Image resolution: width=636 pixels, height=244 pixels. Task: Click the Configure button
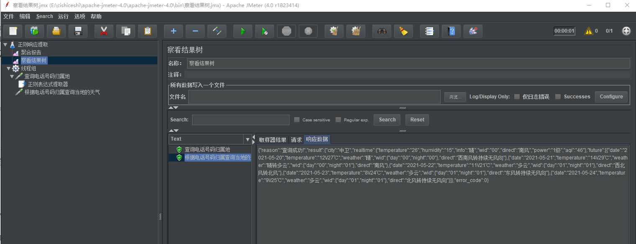(x=611, y=97)
